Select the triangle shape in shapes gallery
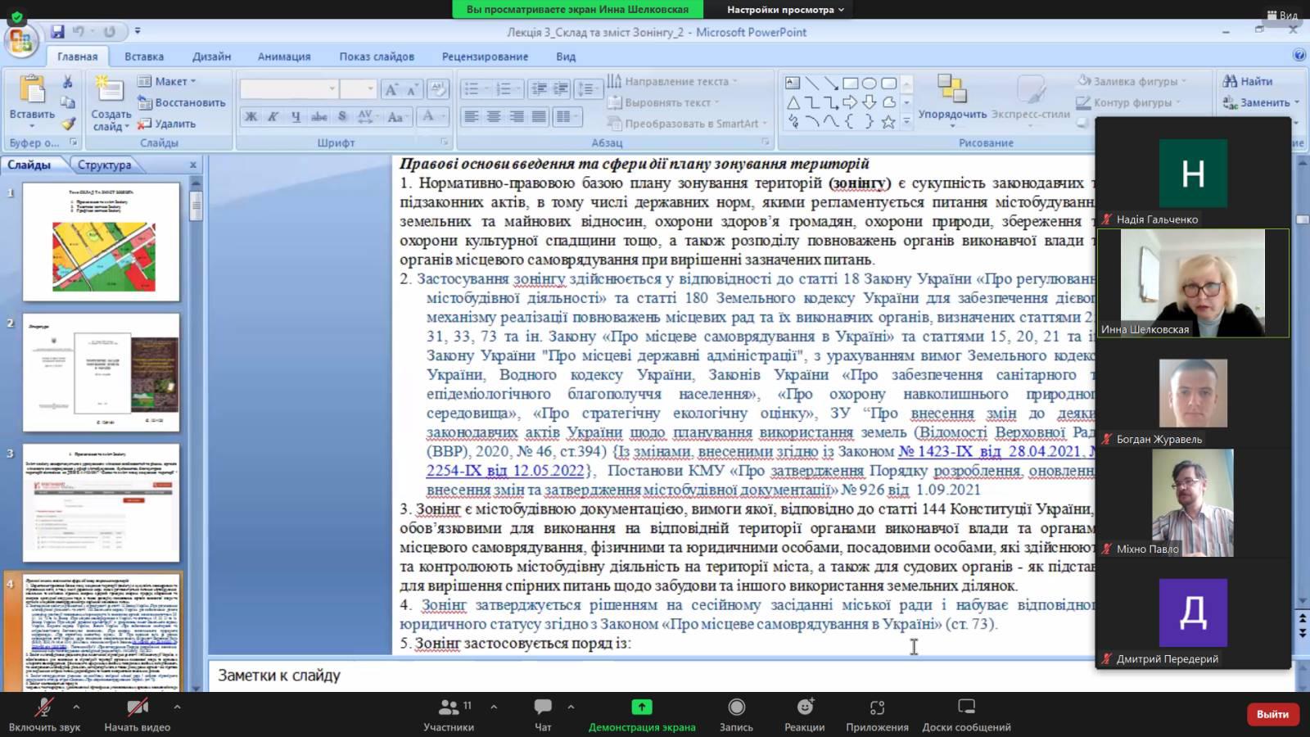Viewport: 1310px width, 737px height. (x=793, y=102)
